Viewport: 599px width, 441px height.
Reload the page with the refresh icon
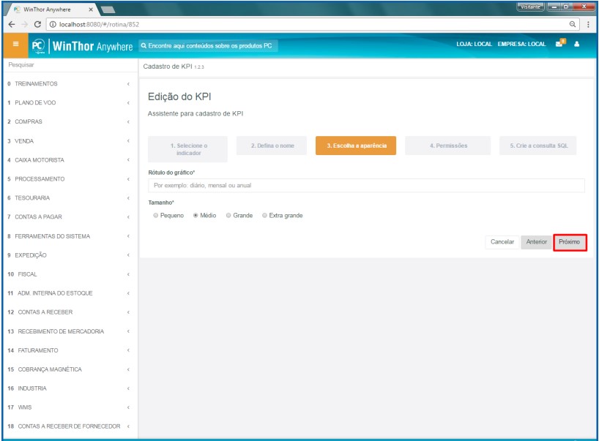(37, 24)
